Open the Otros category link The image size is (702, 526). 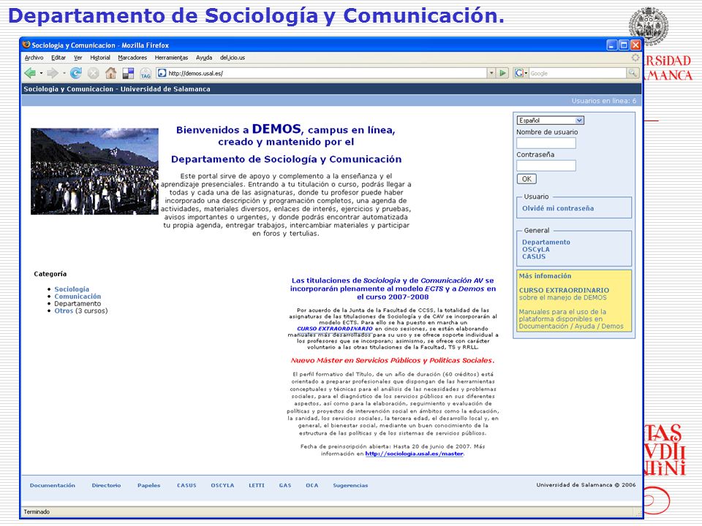tap(64, 310)
